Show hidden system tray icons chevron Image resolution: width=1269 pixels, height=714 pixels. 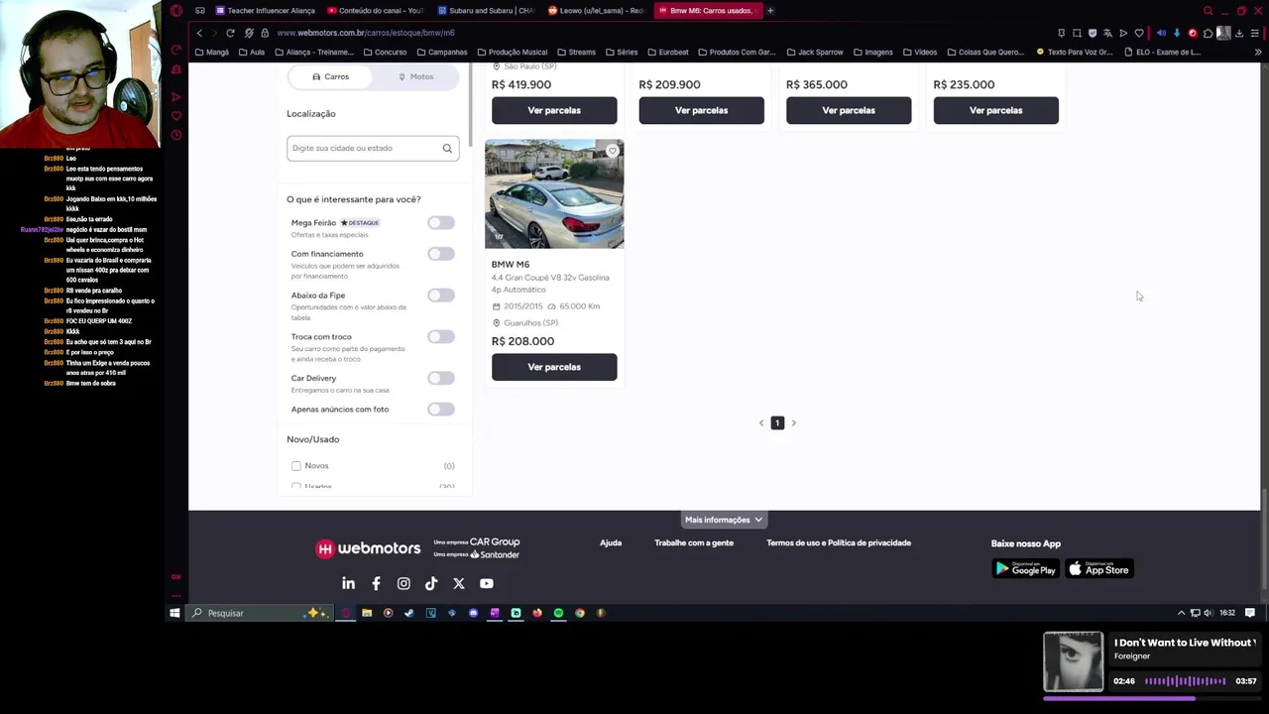tap(1181, 613)
